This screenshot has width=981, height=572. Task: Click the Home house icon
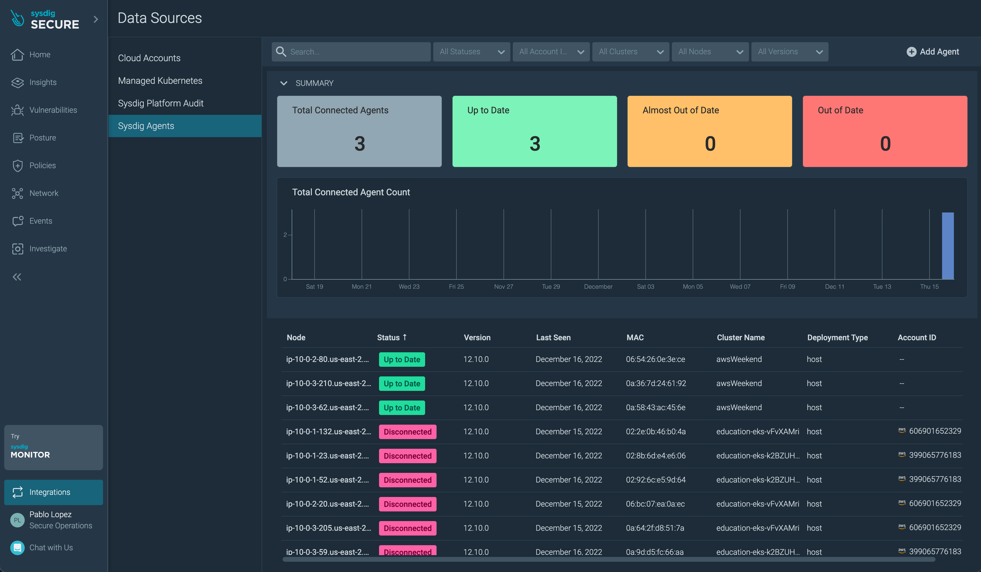[17, 55]
